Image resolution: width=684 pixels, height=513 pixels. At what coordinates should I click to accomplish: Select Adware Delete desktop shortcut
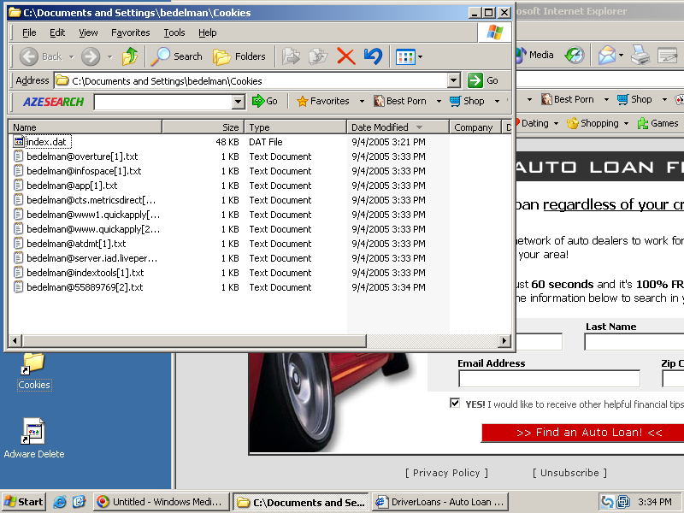point(34,438)
